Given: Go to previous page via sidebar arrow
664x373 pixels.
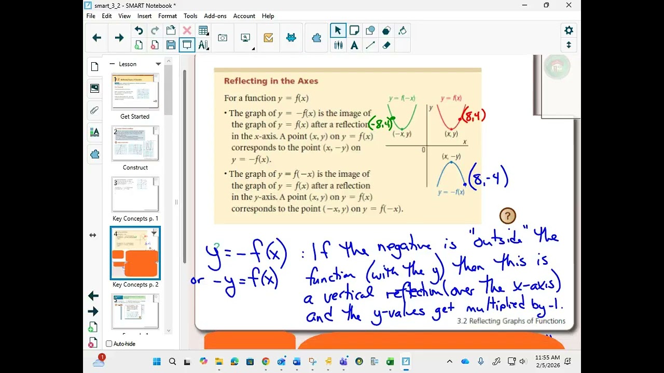Looking at the screenshot, I should 93,296.
